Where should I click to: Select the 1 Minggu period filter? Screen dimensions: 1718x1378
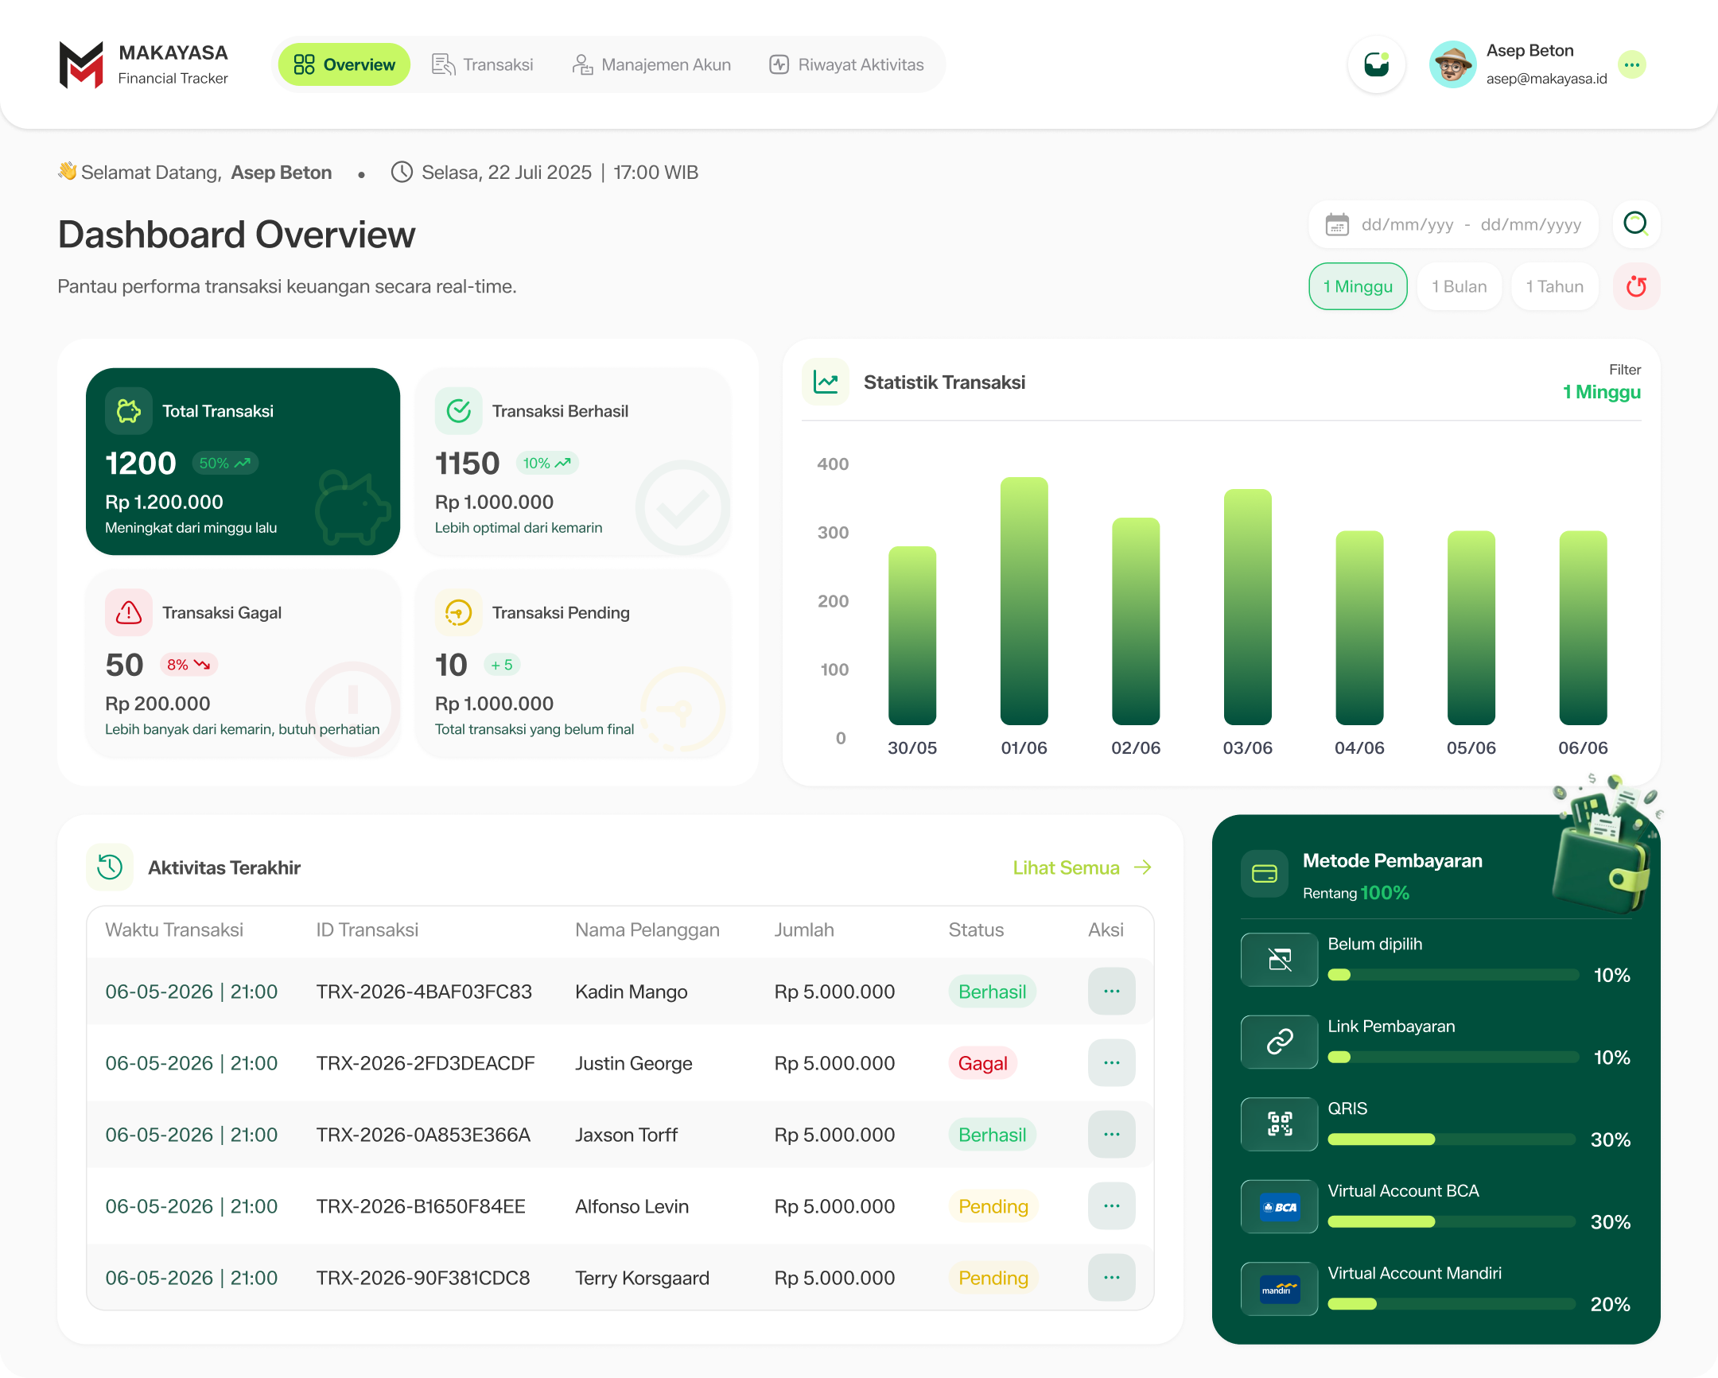point(1358,286)
